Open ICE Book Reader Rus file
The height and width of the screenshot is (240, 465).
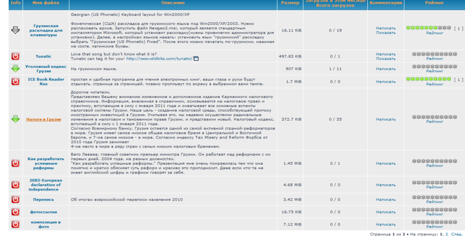coord(46,82)
